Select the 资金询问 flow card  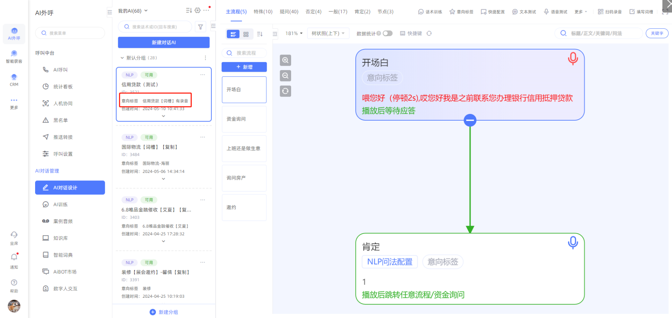point(244,119)
